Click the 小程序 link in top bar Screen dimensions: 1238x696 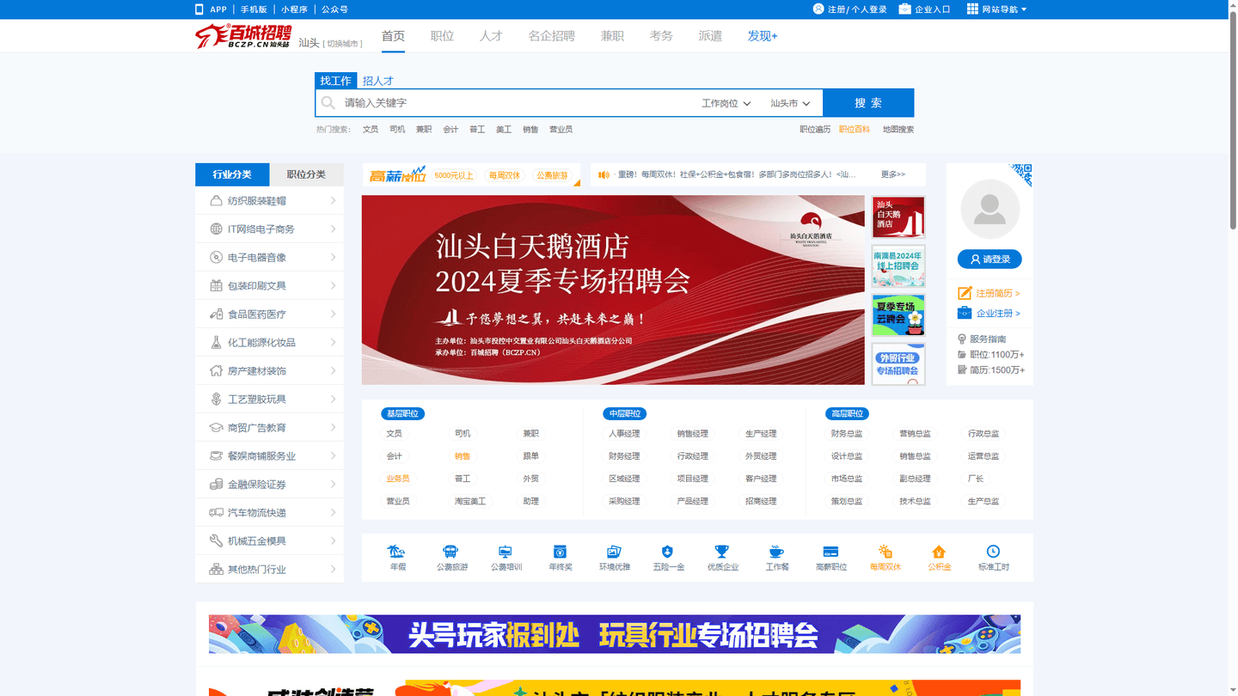click(294, 9)
